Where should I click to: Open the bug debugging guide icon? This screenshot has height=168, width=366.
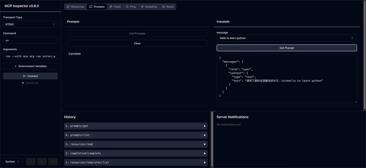(x=42, y=162)
